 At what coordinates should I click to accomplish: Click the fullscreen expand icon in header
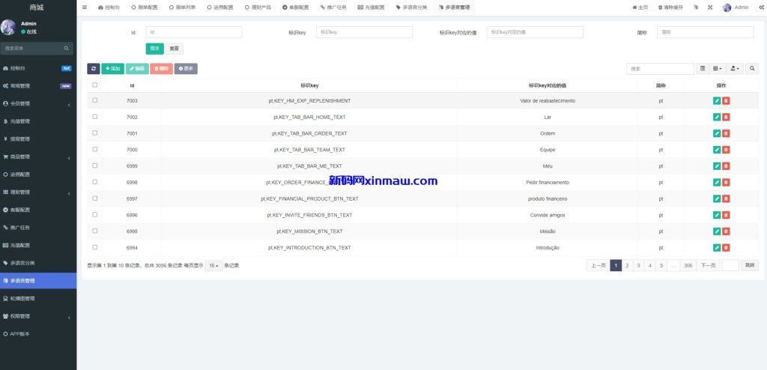(x=710, y=7)
